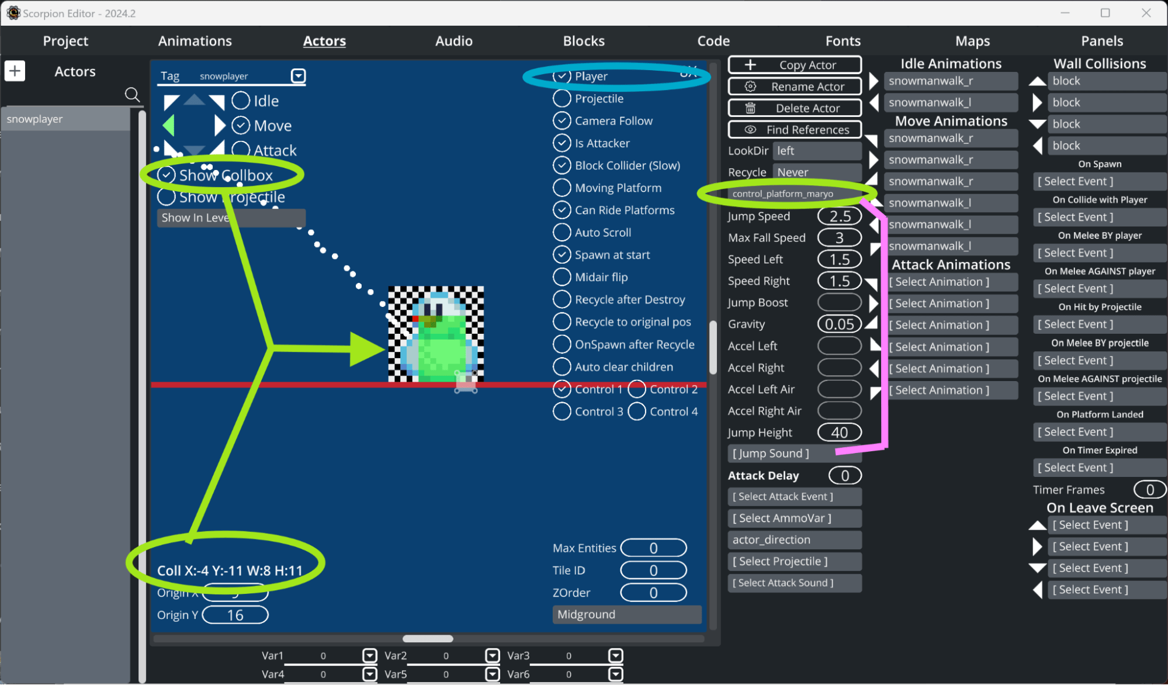This screenshot has height=685, width=1168.
Task: Click the trash icon on Delete Actor
Action: point(751,108)
